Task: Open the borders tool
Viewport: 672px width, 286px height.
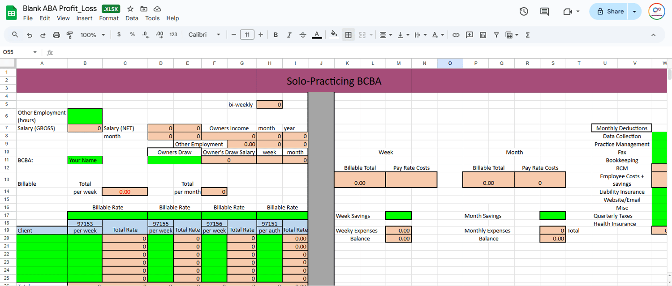Action: [x=348, y=34]
